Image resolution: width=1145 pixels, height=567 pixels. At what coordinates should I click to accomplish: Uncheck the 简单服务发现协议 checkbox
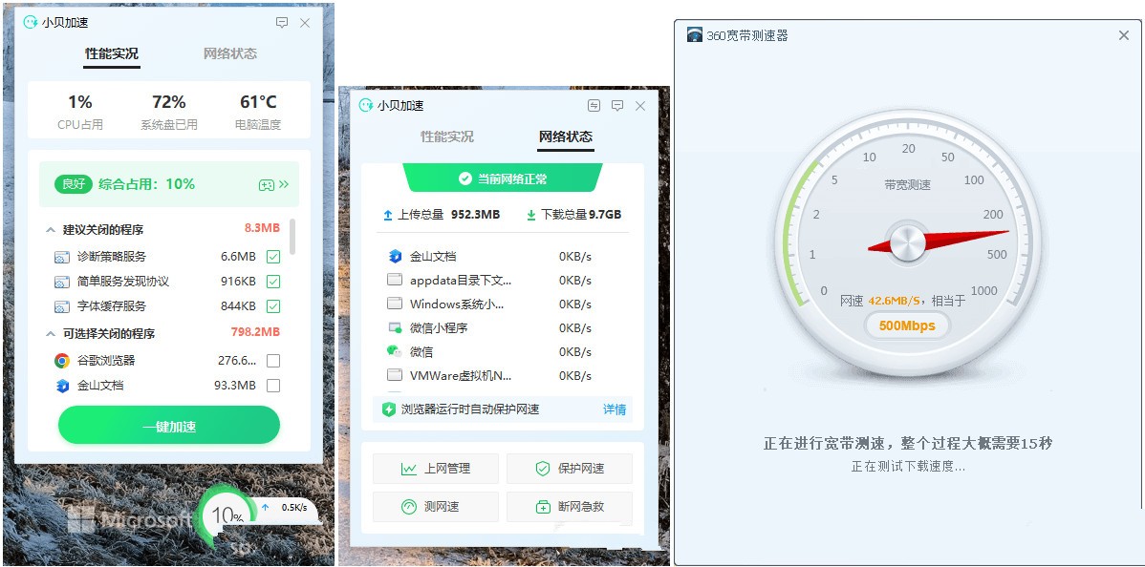coord(273,282)
